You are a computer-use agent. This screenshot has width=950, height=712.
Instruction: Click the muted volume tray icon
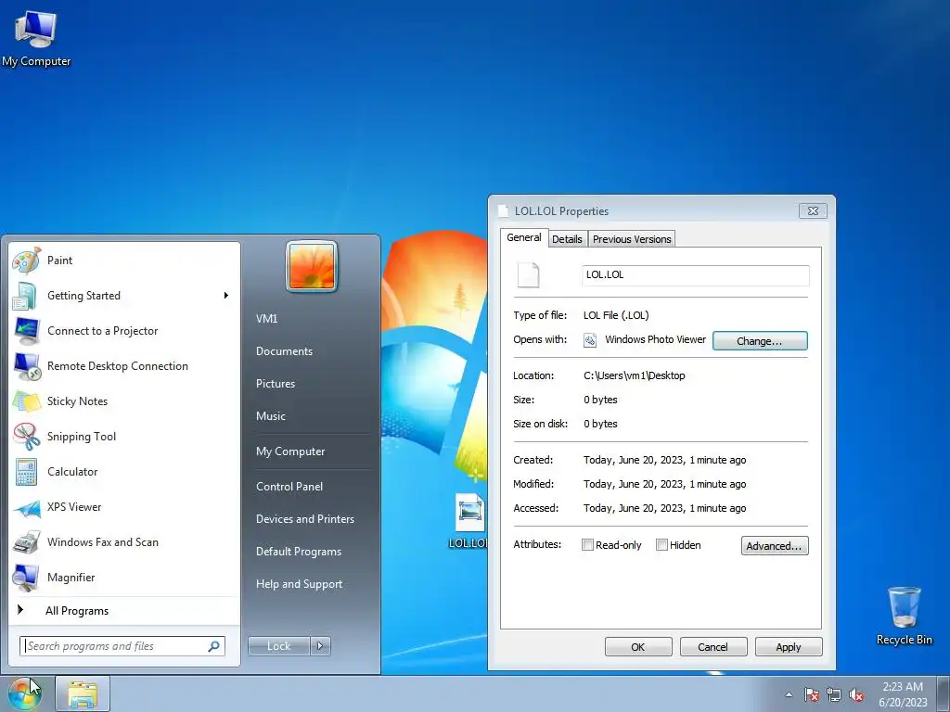[x=856, y=694]
